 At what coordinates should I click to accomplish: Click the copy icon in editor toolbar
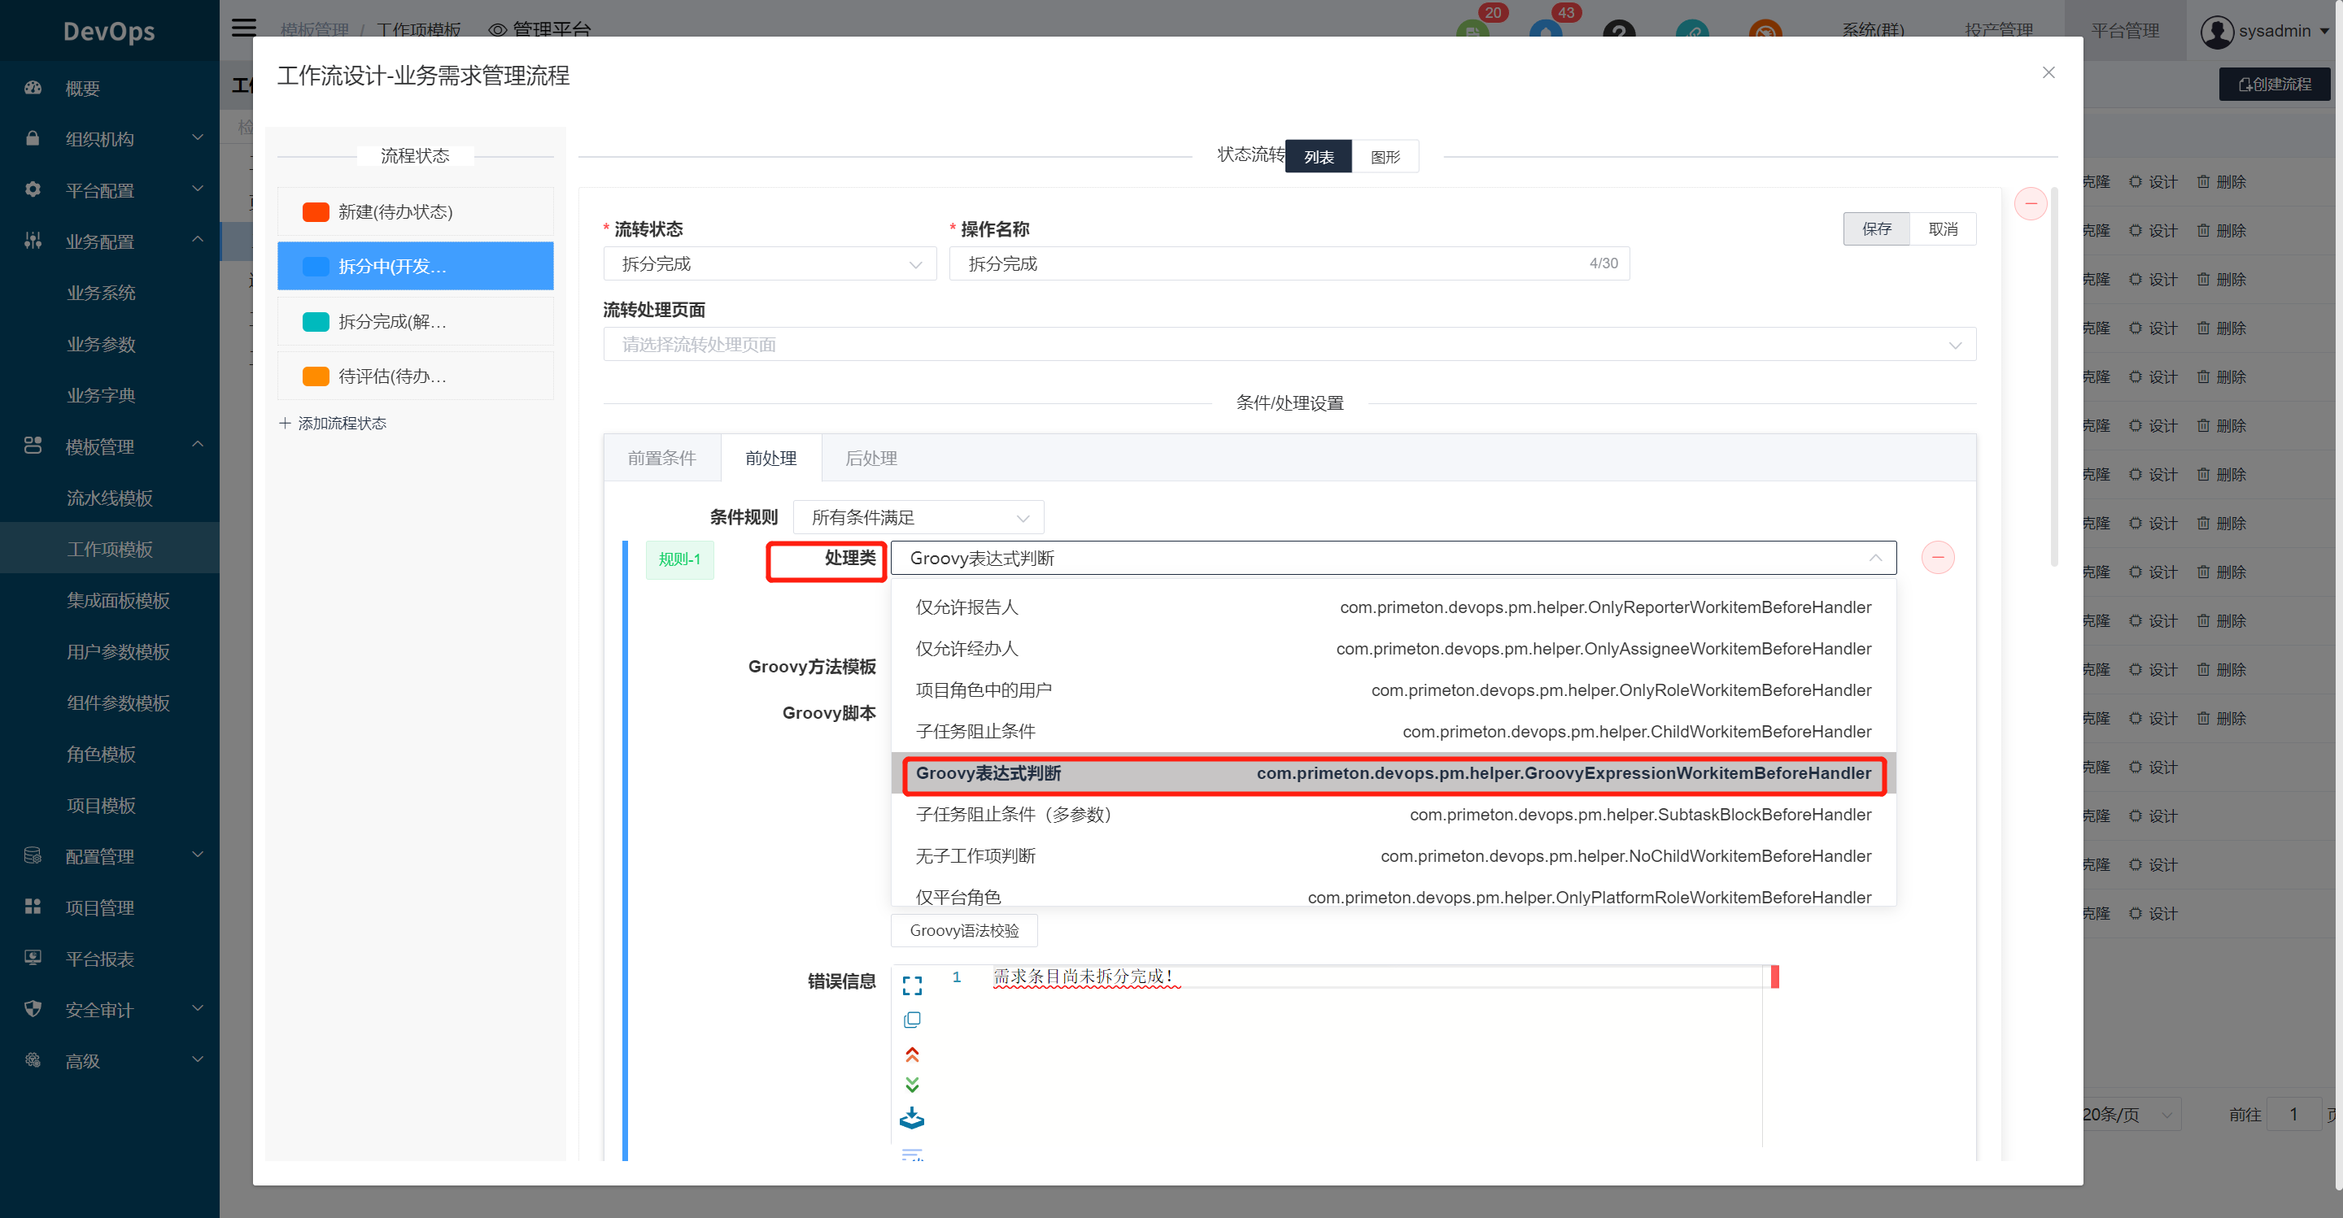pyautogui.click(x=911, y=1020)
